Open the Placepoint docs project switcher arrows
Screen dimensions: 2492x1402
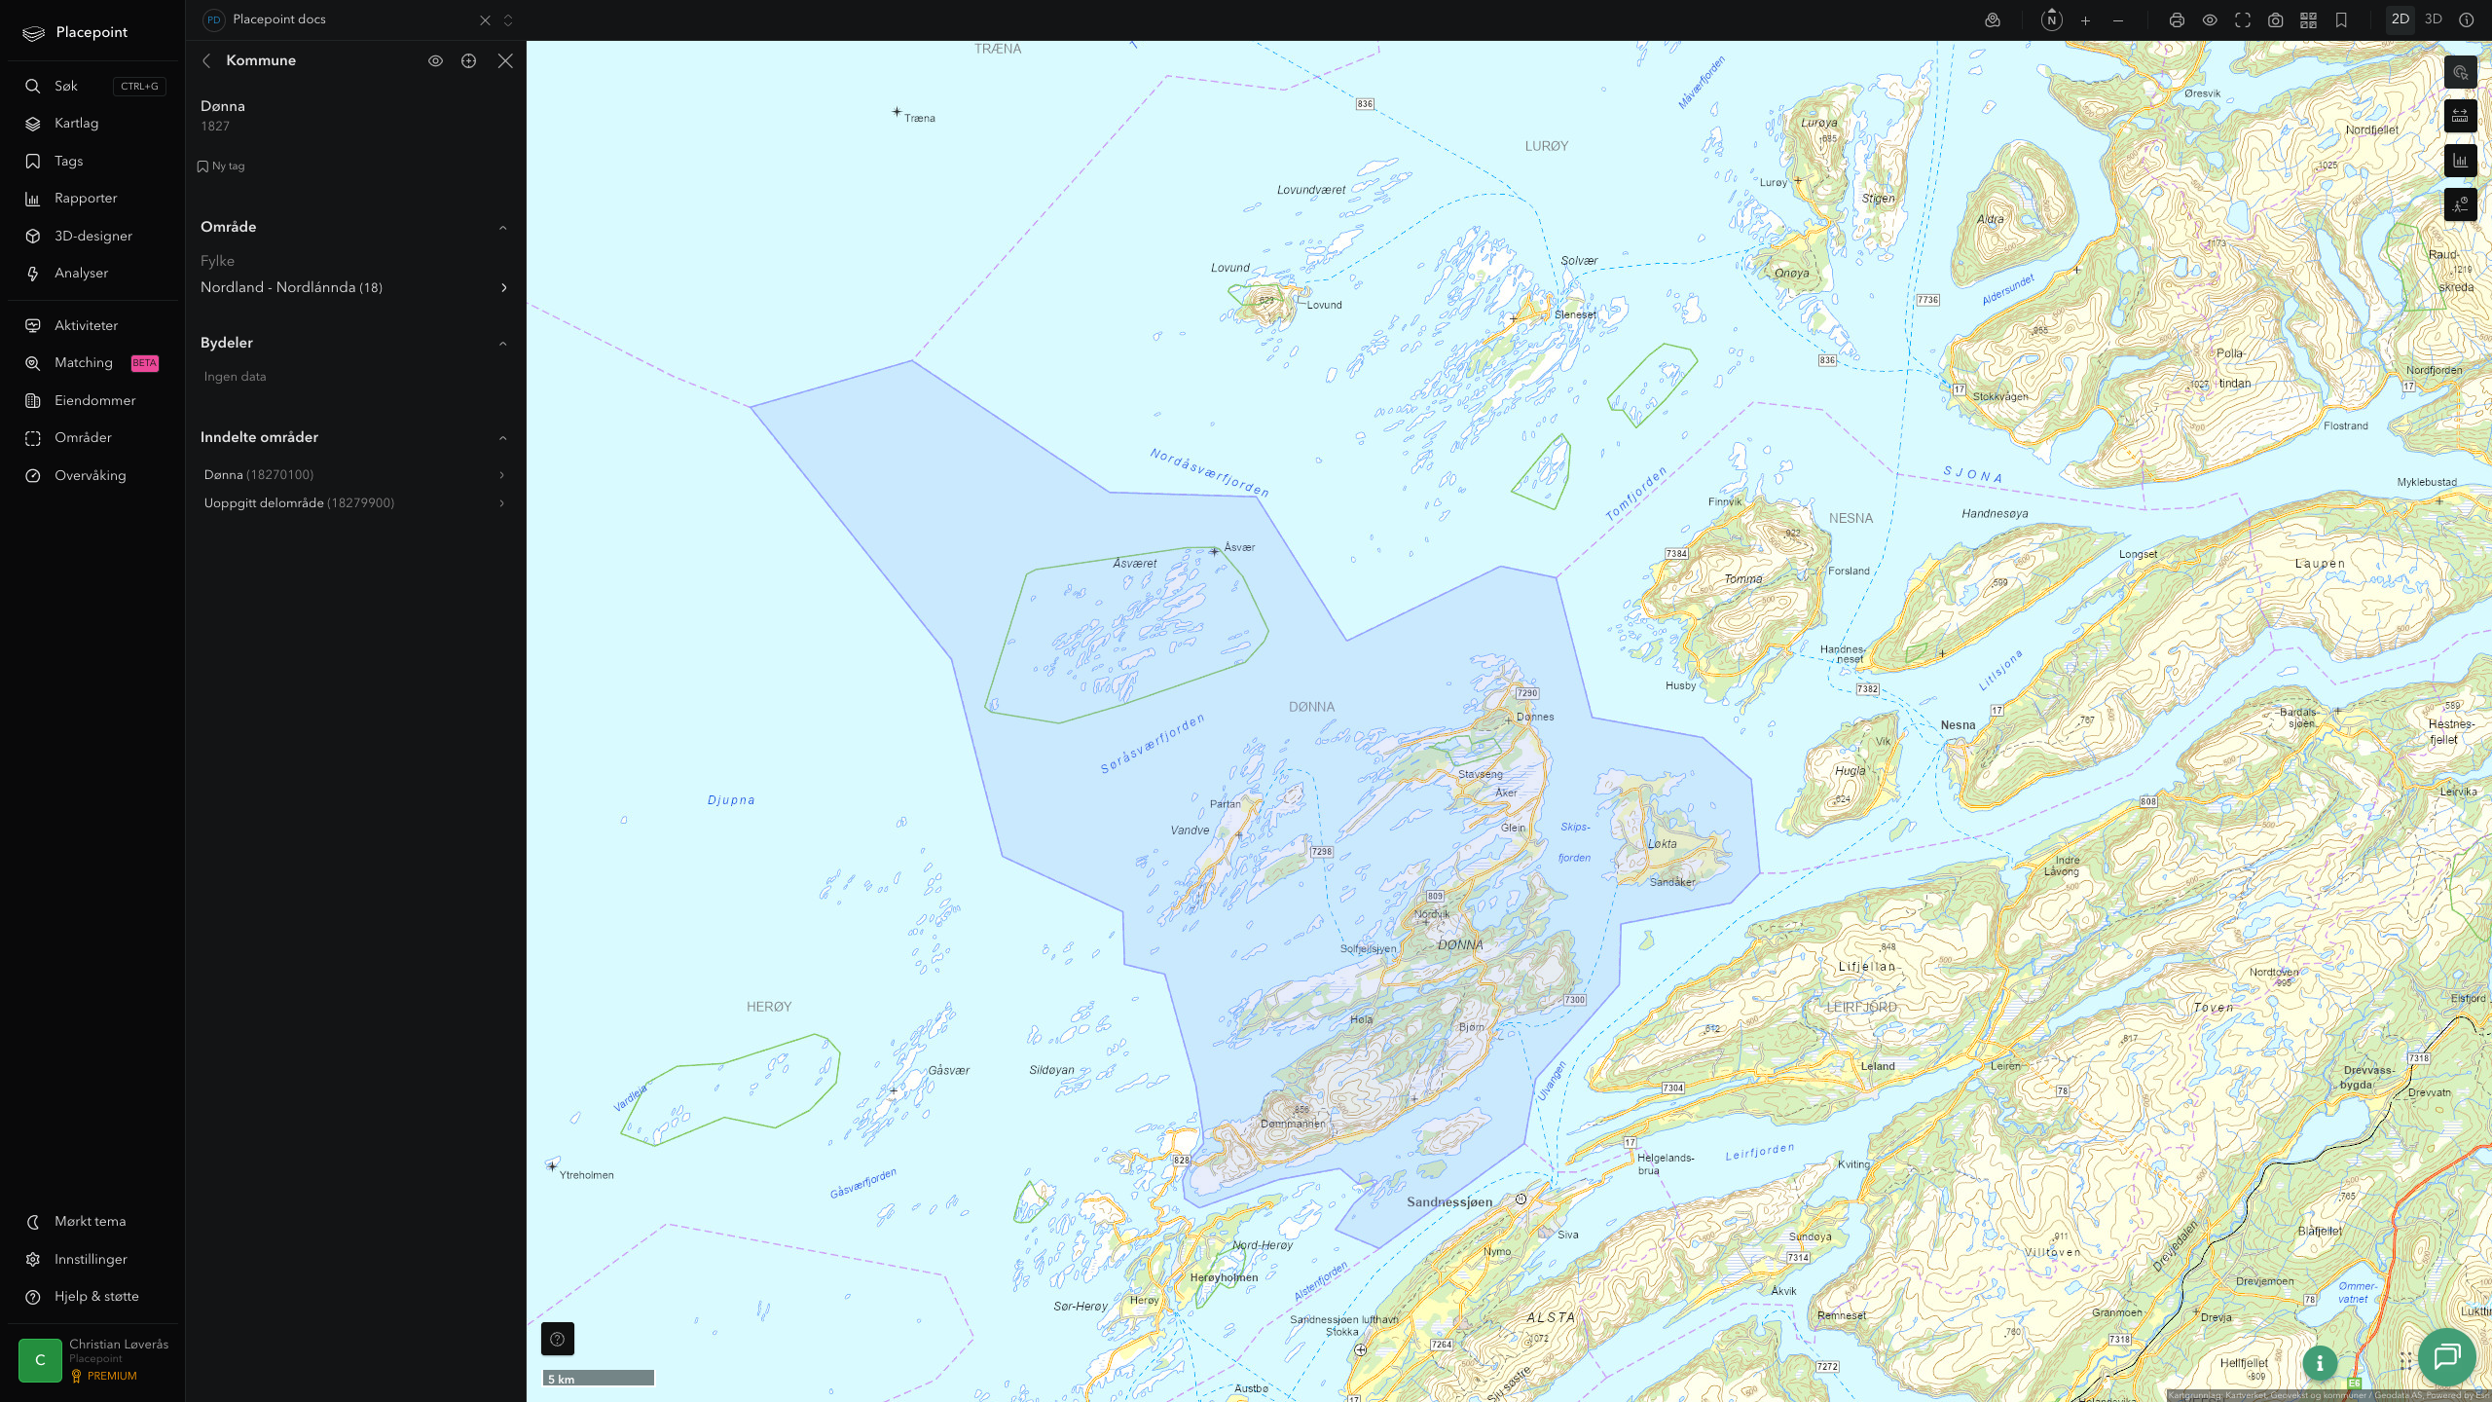tap(508, 20)
